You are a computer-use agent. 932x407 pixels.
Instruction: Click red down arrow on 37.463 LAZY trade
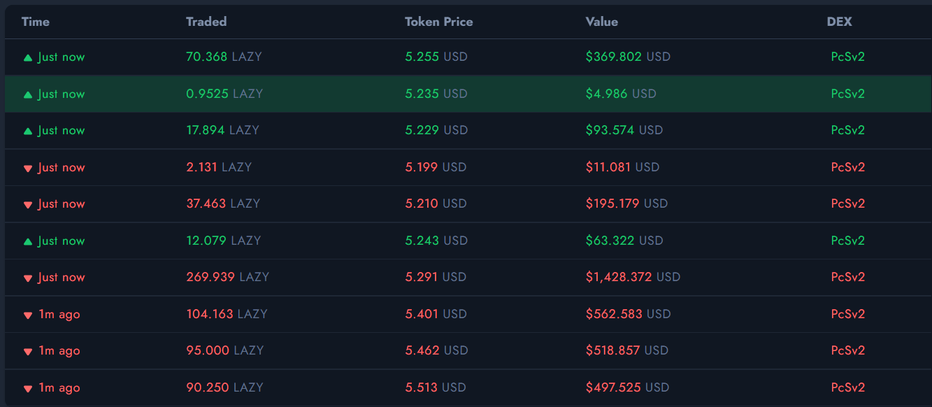click(x=28, y=204)
